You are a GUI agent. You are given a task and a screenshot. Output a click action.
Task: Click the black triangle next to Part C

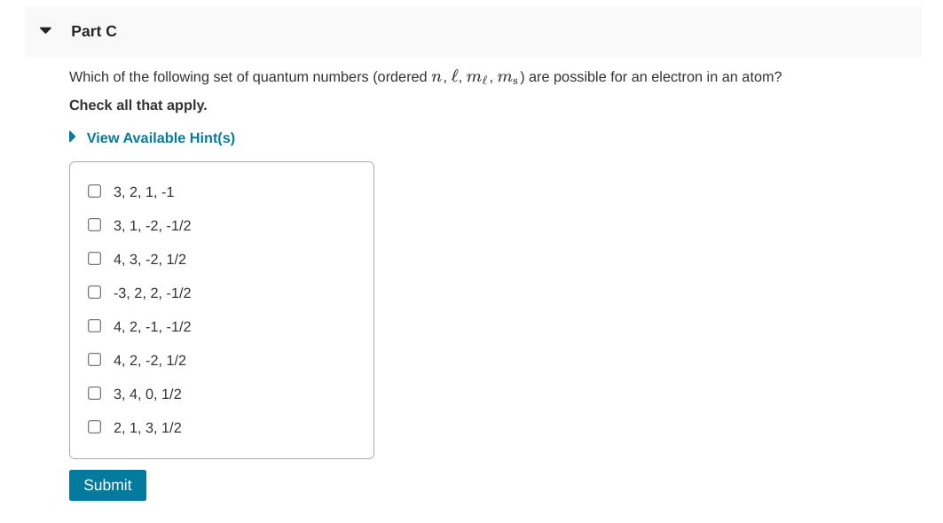click(x=45, y=29)
